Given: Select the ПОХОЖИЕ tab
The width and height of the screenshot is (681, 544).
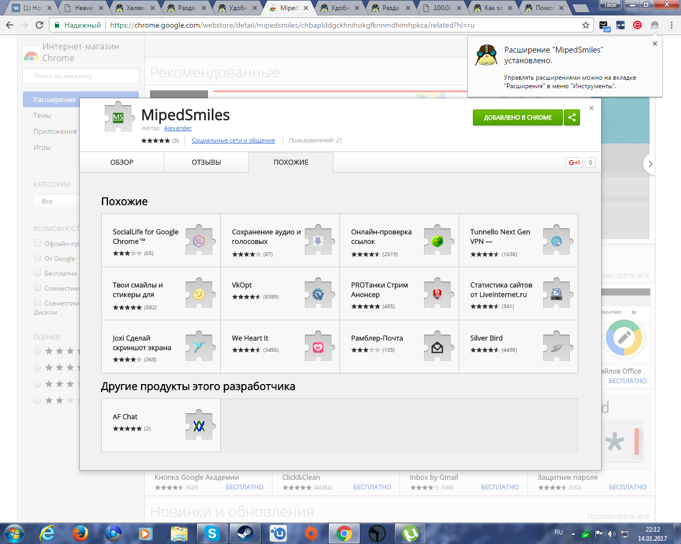Looking at the screenshot, I should [x=291, y=162].
